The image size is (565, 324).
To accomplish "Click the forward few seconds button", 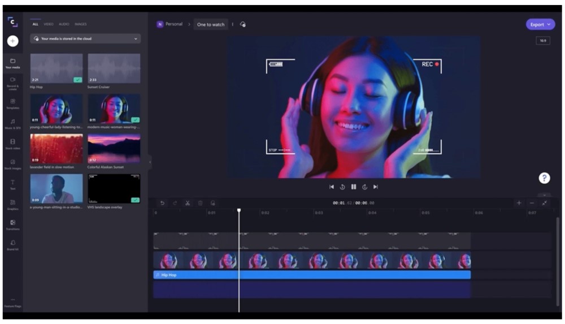I will 364,187.
